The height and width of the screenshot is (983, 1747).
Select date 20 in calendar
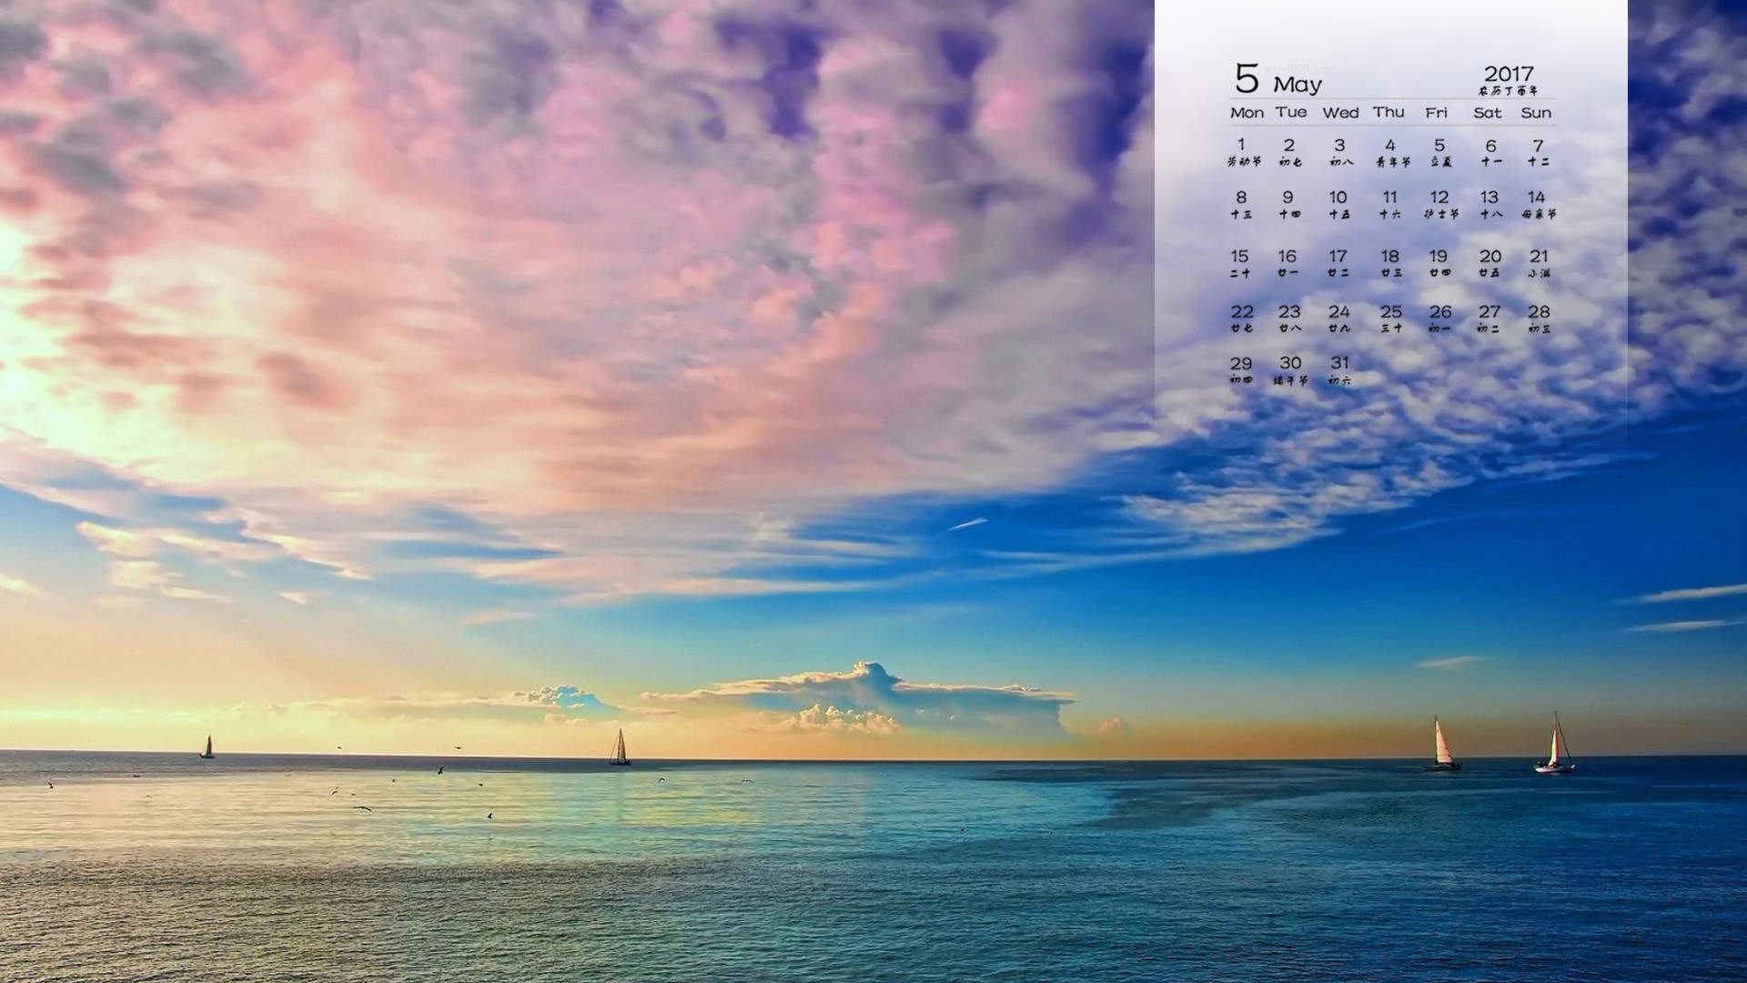(1489, 257)
